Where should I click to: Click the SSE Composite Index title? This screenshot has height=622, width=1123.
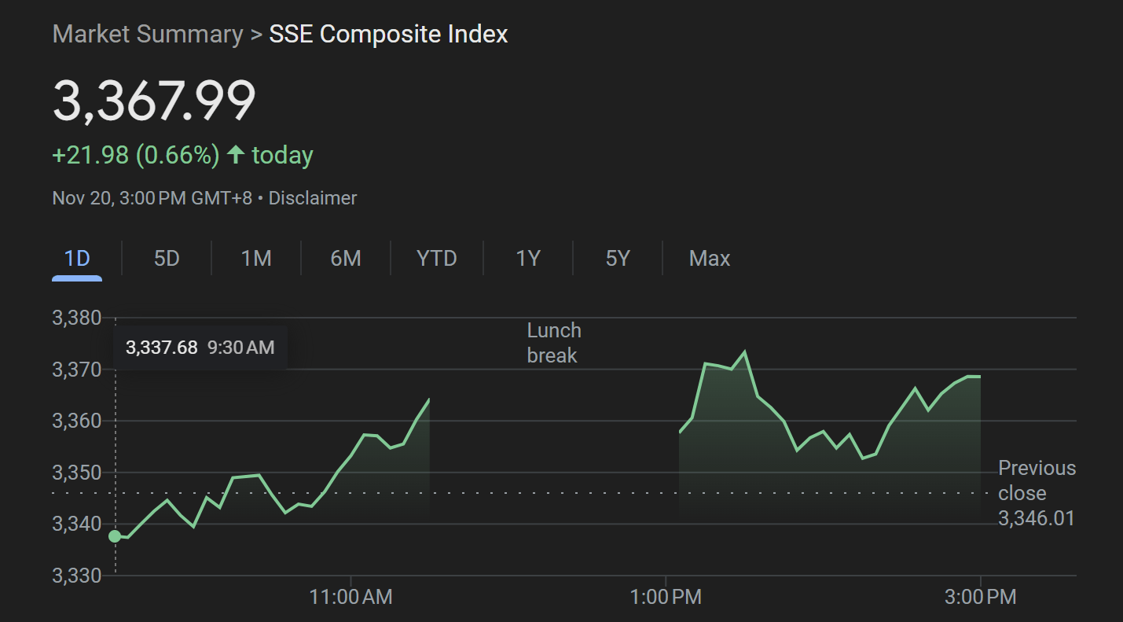pos(389,35)
